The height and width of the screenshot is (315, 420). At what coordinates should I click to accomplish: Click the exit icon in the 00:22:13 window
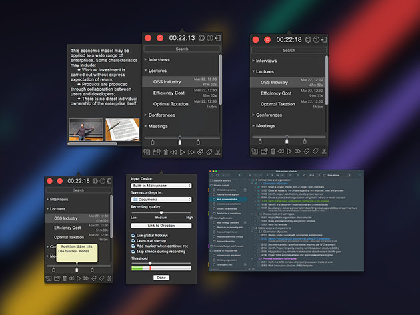[x=218, y=38]
